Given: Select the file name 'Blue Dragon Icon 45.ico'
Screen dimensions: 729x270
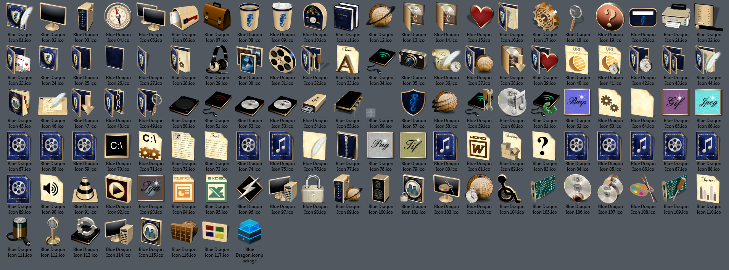Looking at the screenshot, I should pos(20,123).
